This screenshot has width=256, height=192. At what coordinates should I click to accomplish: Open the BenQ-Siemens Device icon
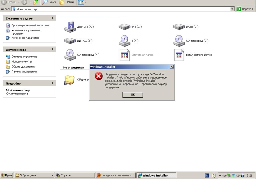tap(179, 55)
